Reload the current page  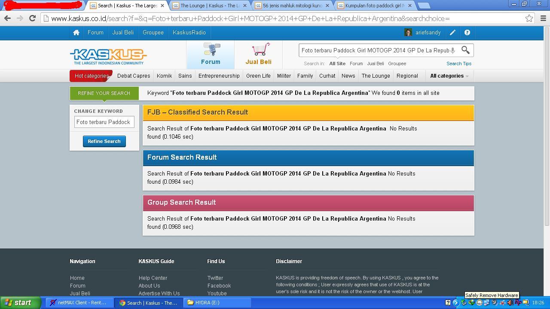pyautogui.click(x=32, y=18)
